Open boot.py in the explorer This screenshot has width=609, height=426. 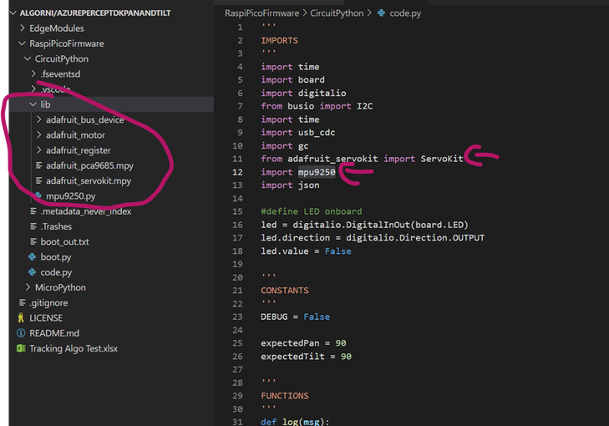tap(56, 257)
